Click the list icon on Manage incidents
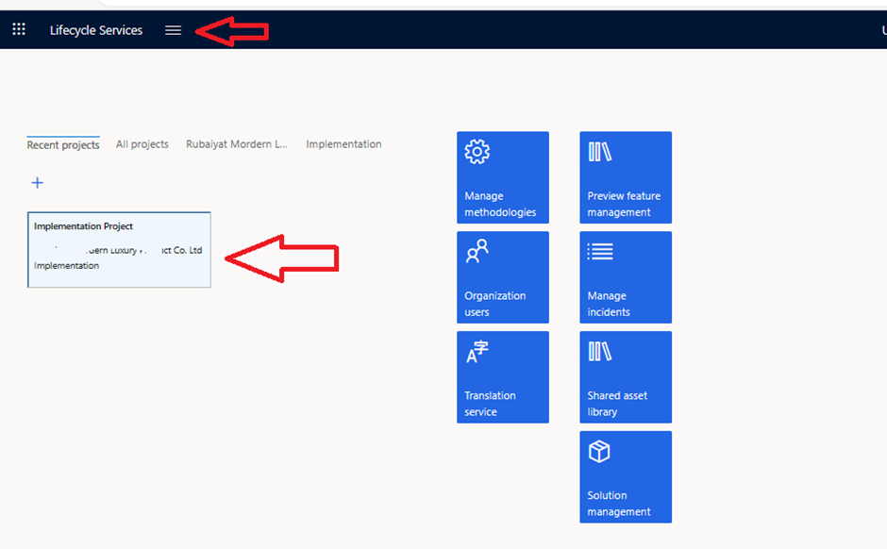 coord(599,251)
